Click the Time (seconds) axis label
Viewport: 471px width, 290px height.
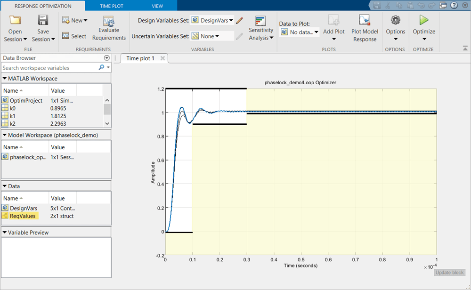pyautogui.click(x=300, y=266)
